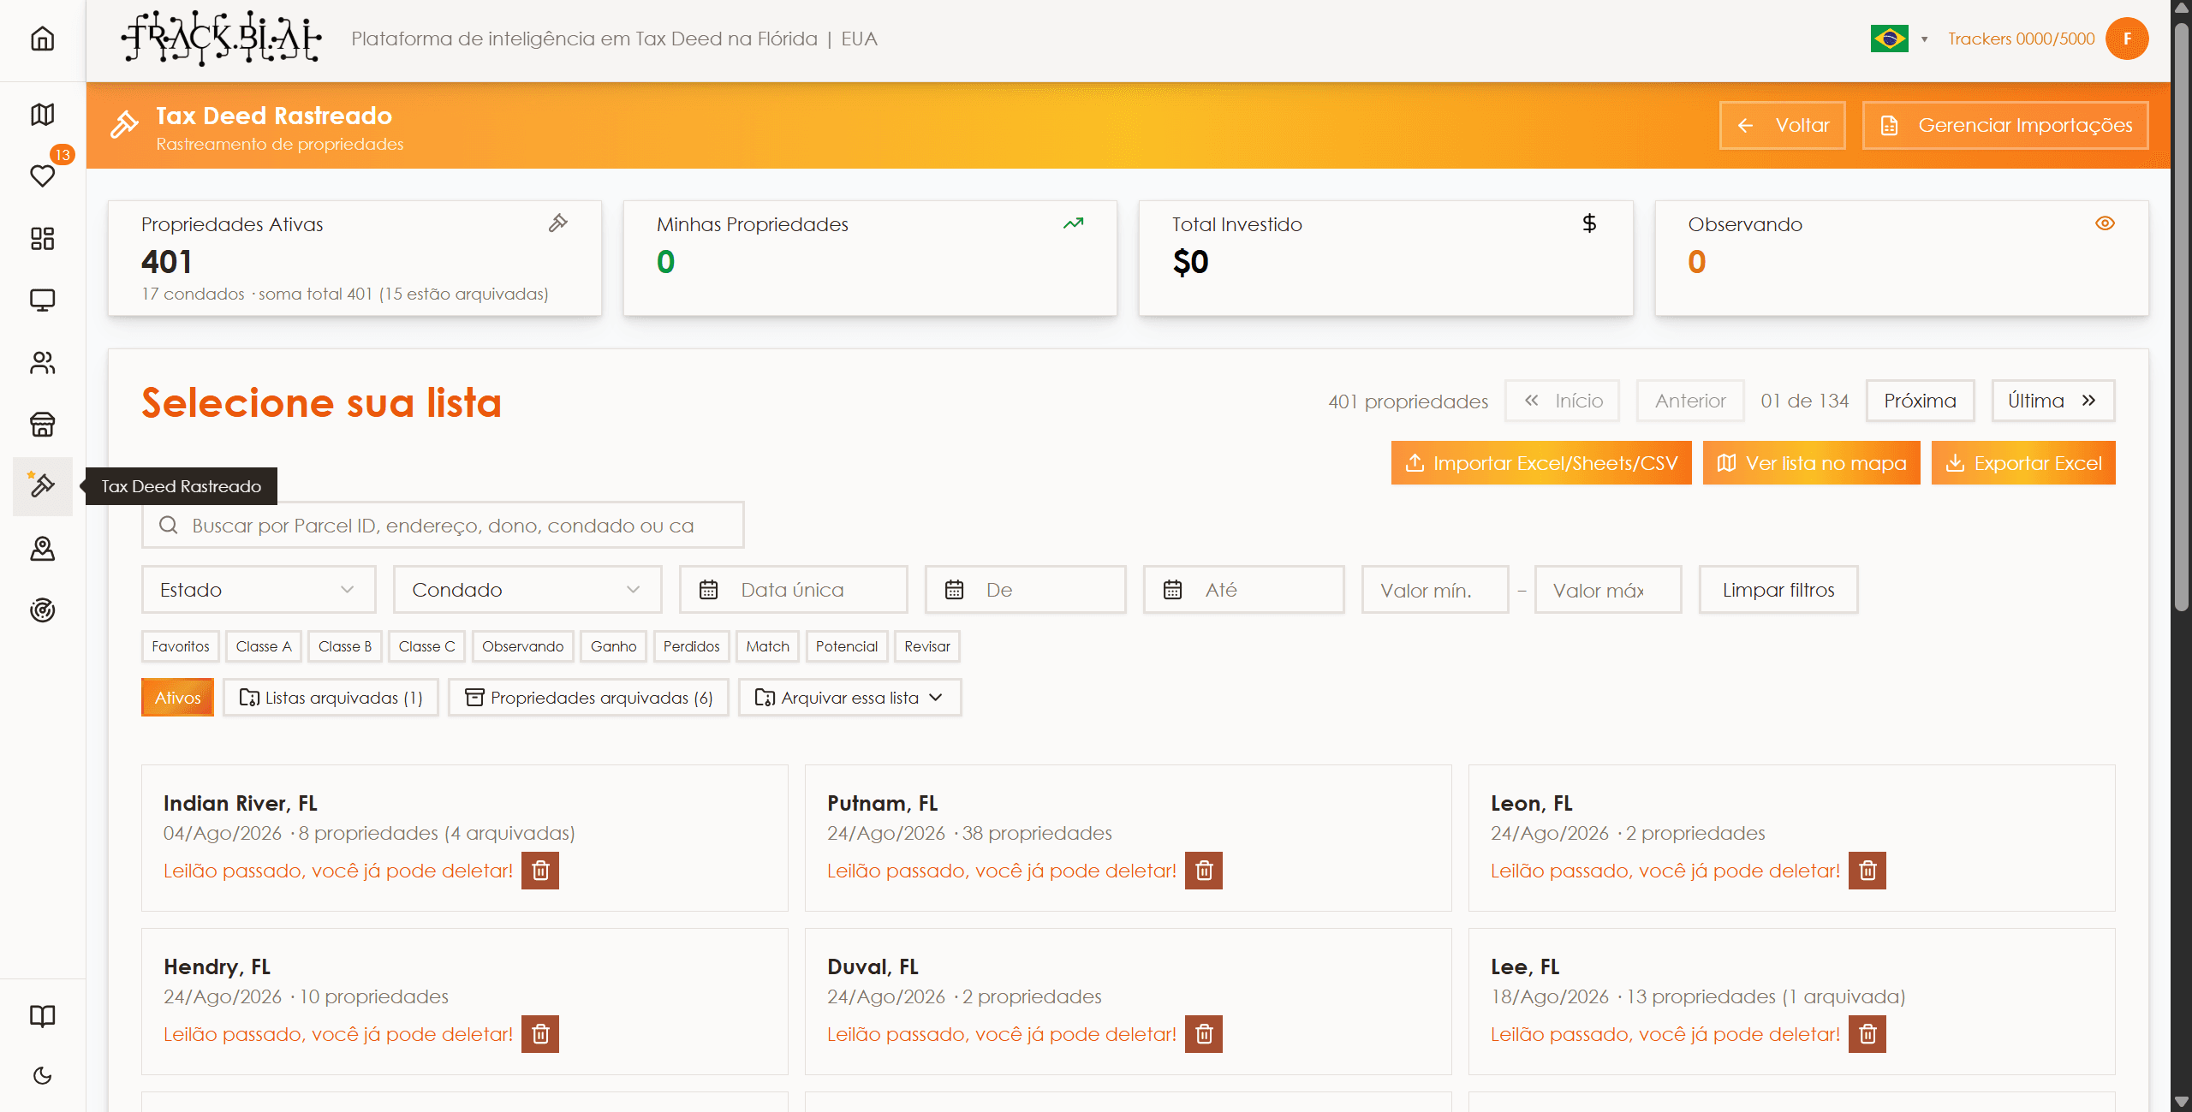Go to Próxima page
2192x1112 pixels.
1920,401
